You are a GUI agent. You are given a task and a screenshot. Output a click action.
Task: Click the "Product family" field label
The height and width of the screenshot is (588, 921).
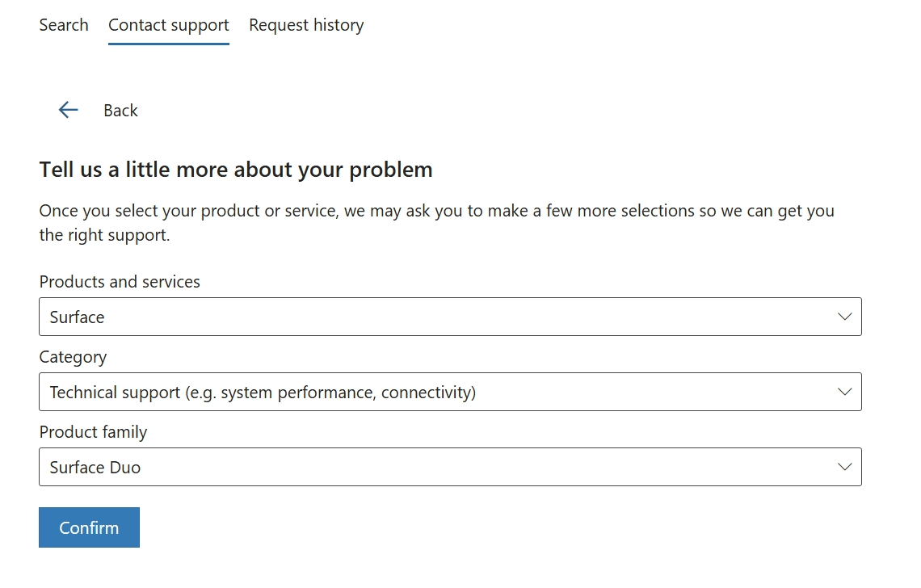(93, 432)
